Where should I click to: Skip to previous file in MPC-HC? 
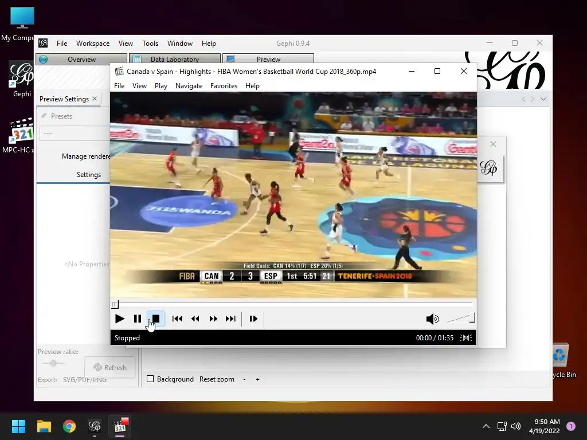point(177,319)
